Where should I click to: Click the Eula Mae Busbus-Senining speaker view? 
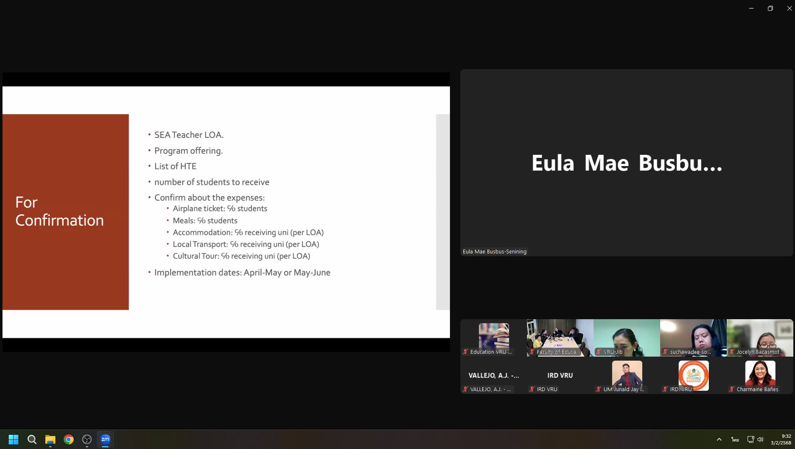626,163
